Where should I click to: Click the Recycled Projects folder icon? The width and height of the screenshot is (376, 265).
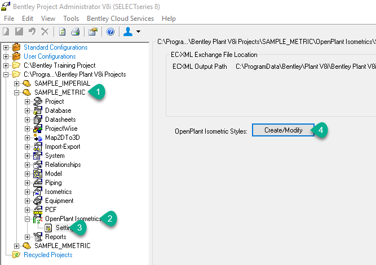pos(16,255)
